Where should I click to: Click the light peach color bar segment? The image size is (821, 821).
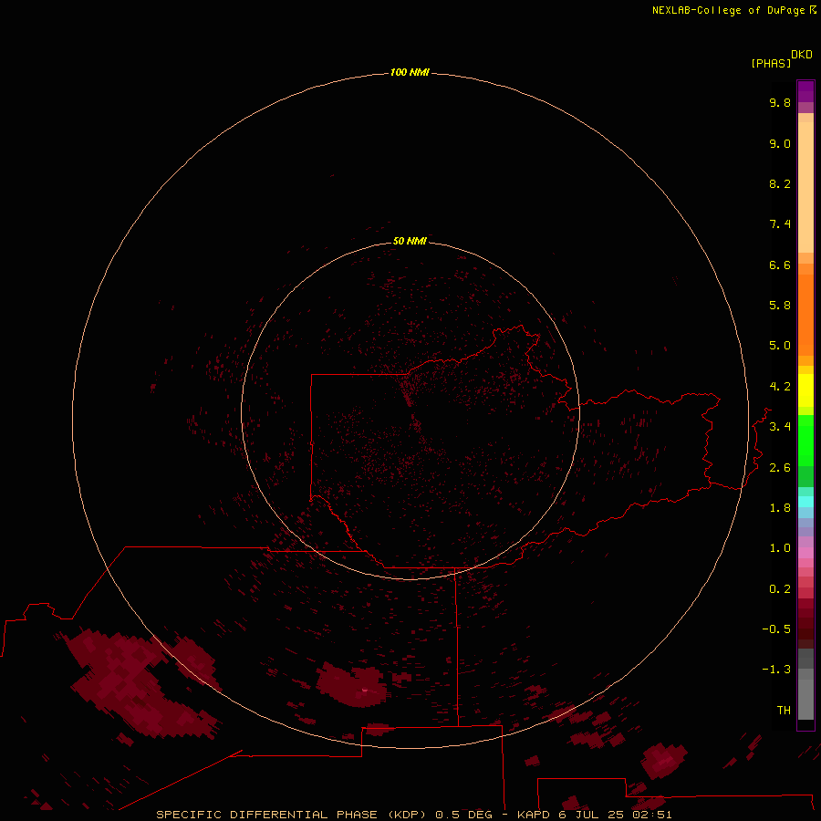tap(805, 187)
